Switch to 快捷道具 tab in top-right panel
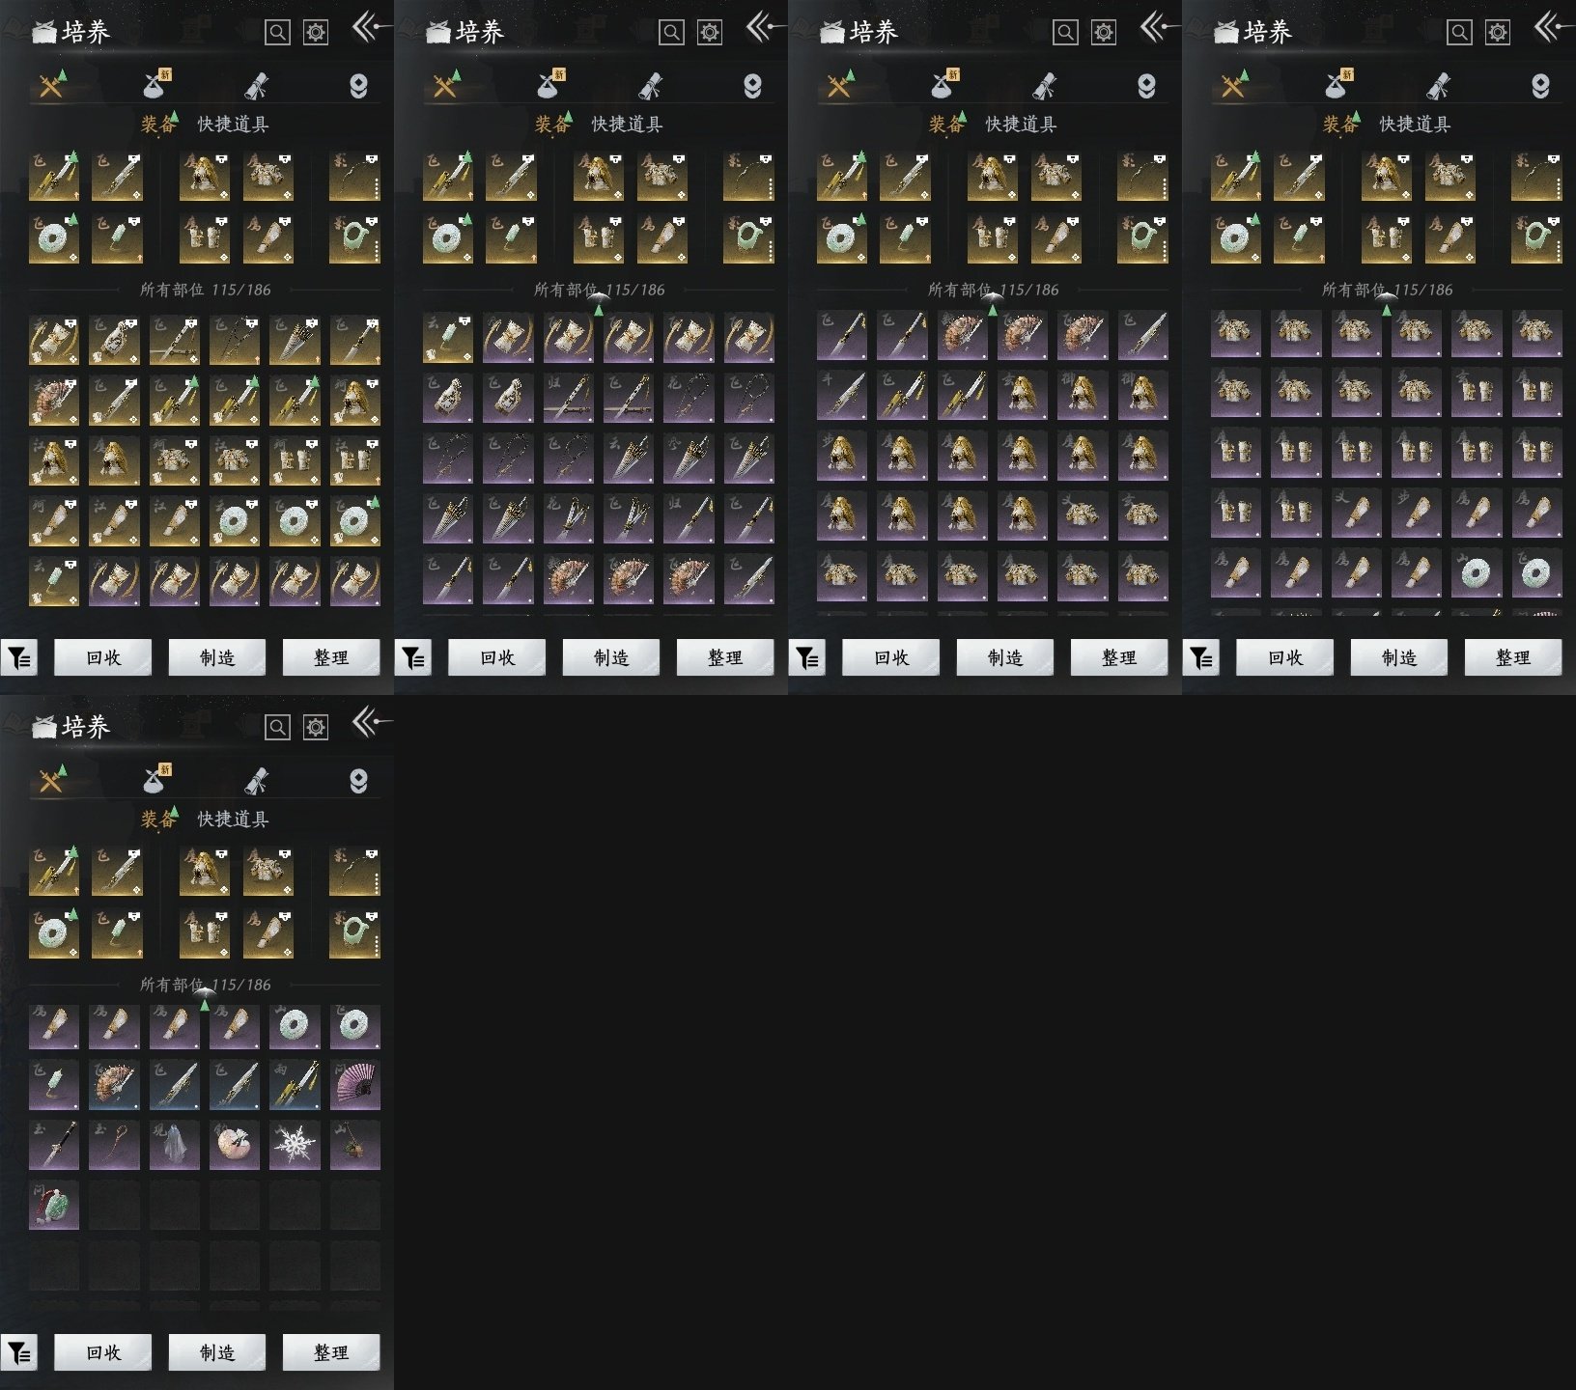Image resolution: width=1576 pixels, height=1390 pixels. 1415,124
